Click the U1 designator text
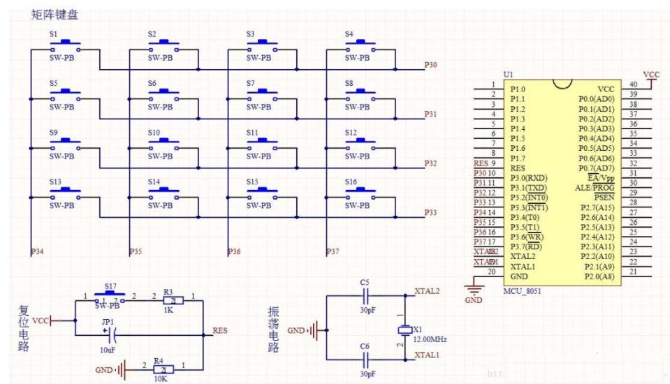Viewport: 670px width, 384px height. tap(508, 74)
